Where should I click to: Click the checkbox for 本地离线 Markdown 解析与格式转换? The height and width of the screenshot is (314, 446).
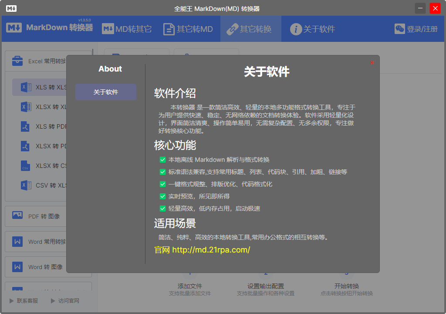[x=163, y=160]
